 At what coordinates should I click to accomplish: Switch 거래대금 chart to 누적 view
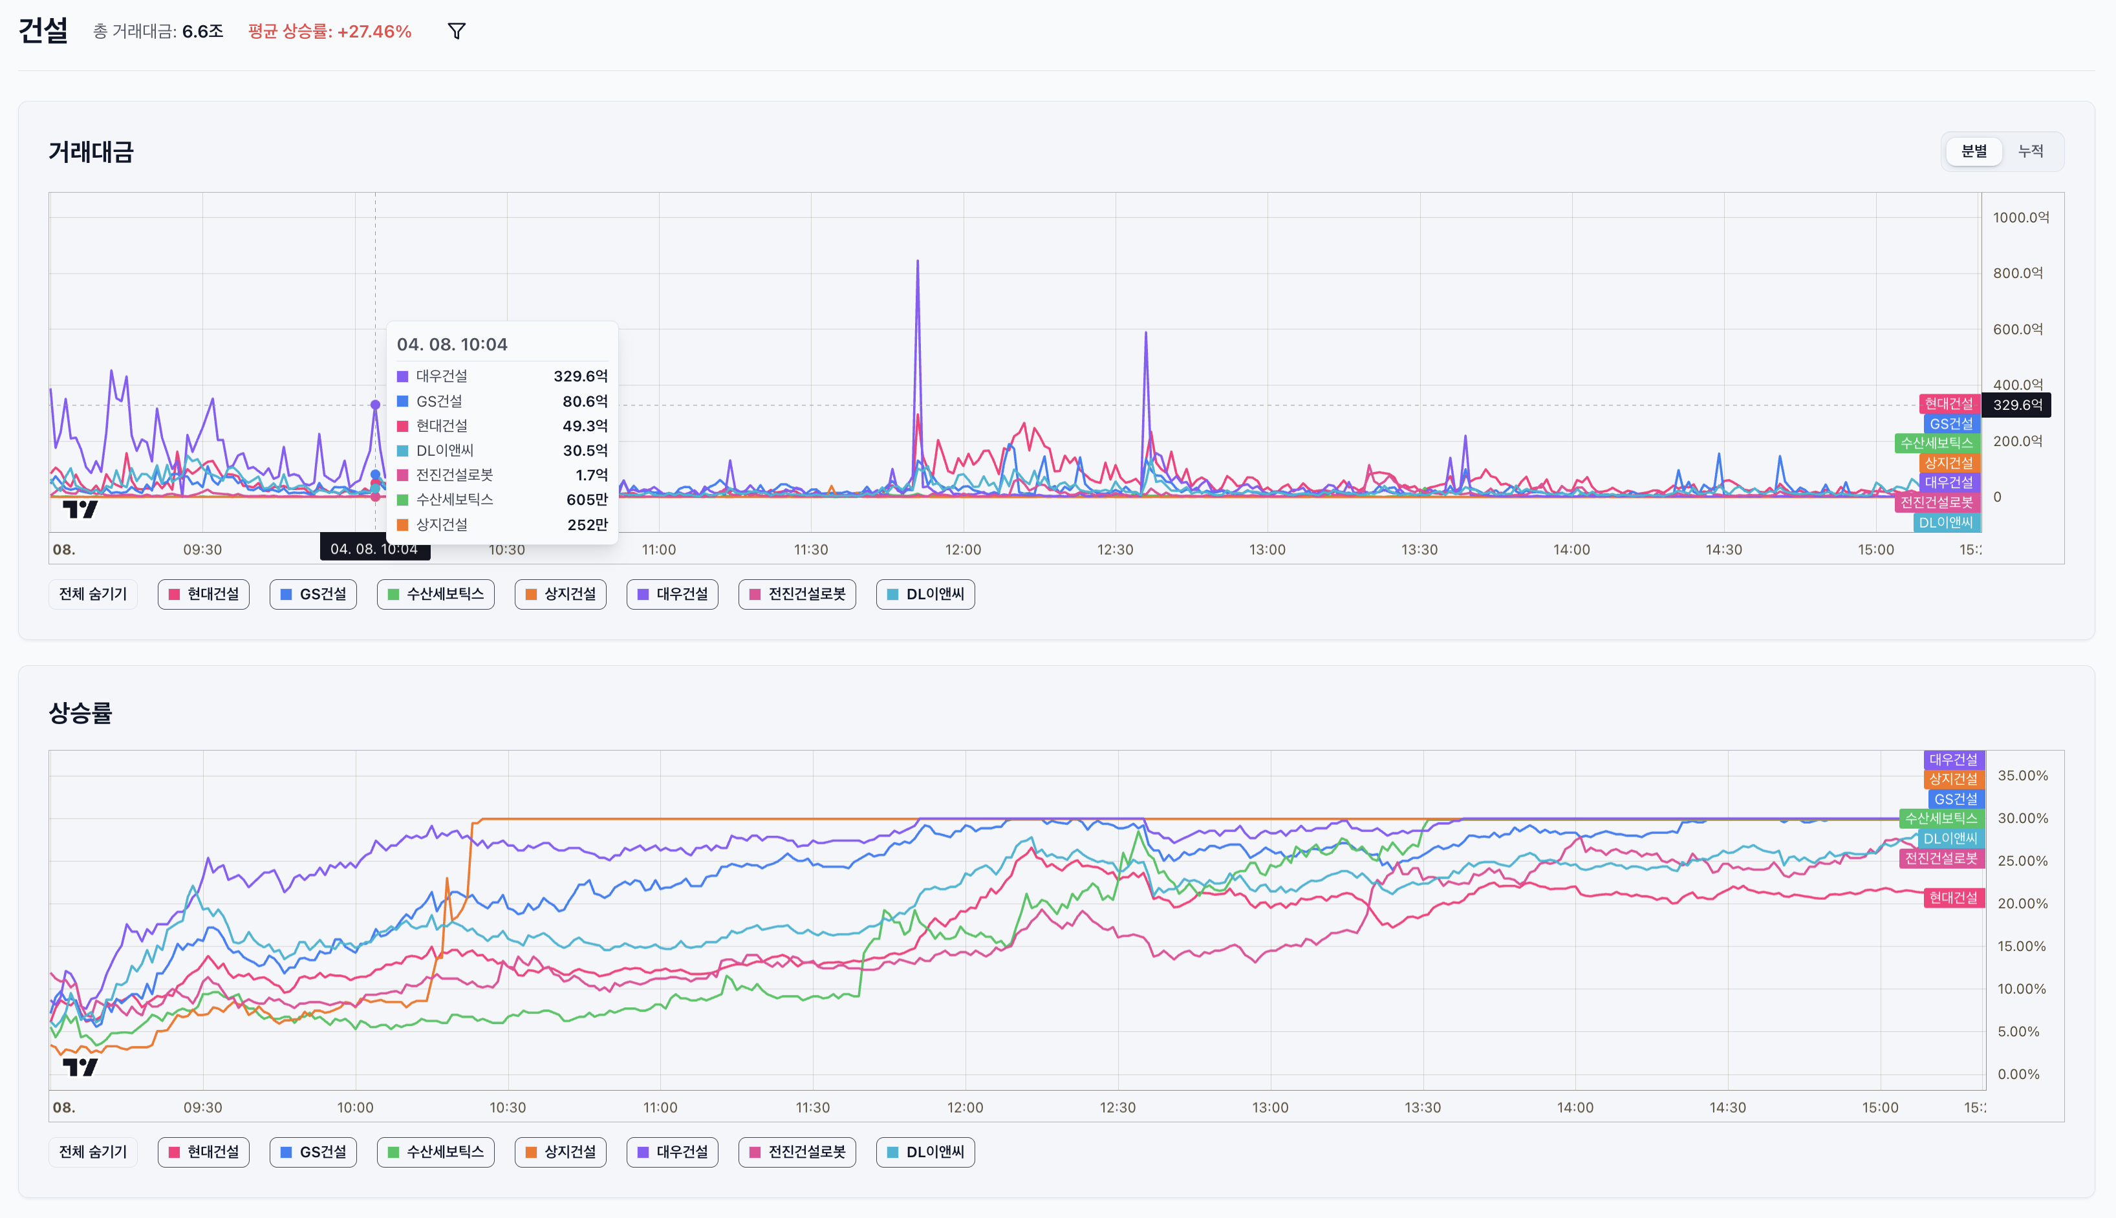pyautogui.click(x=2031, y=151)
